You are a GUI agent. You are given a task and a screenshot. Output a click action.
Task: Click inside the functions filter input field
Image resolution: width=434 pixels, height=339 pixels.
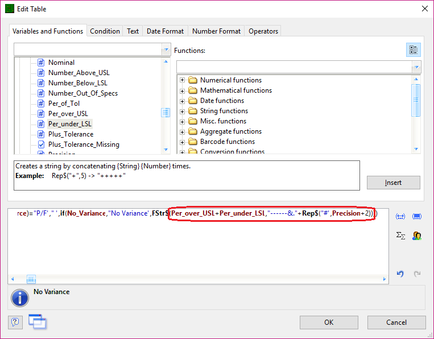pyautogui.click(x=295, y=67)
